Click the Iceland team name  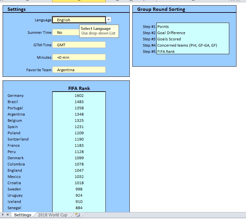tap(14, 202)
